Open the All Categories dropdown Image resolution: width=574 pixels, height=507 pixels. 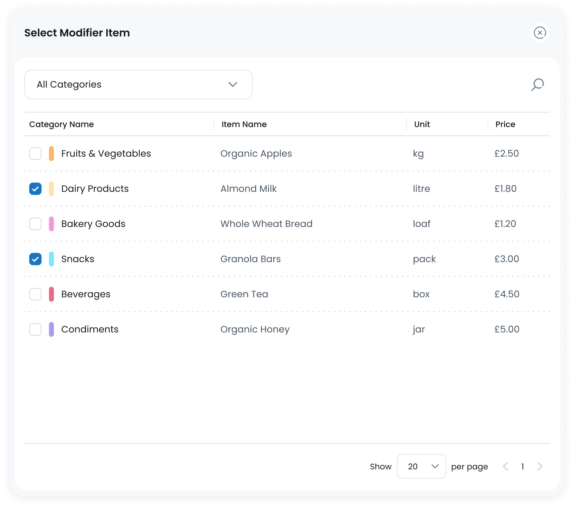pos(138,84)
